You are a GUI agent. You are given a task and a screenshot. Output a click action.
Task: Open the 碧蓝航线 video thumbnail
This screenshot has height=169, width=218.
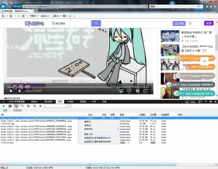coord(170,36)
